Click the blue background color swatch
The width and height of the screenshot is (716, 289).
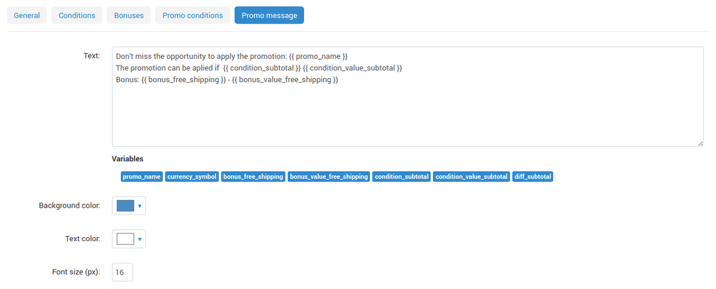tap(125, 206)
